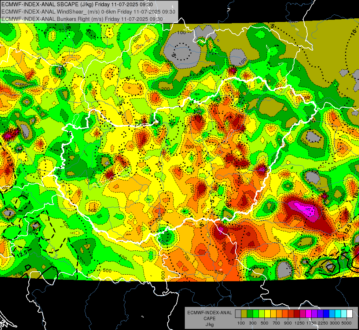Click the 3000 legend value

[335, 323]
